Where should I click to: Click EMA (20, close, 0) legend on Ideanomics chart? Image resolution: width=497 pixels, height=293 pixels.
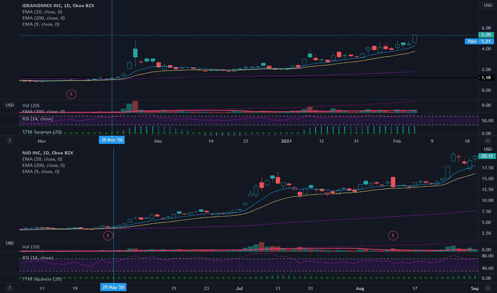tap(42, 12)
